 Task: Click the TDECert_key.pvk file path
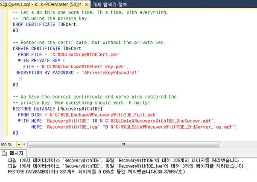(x=84, y=66)
